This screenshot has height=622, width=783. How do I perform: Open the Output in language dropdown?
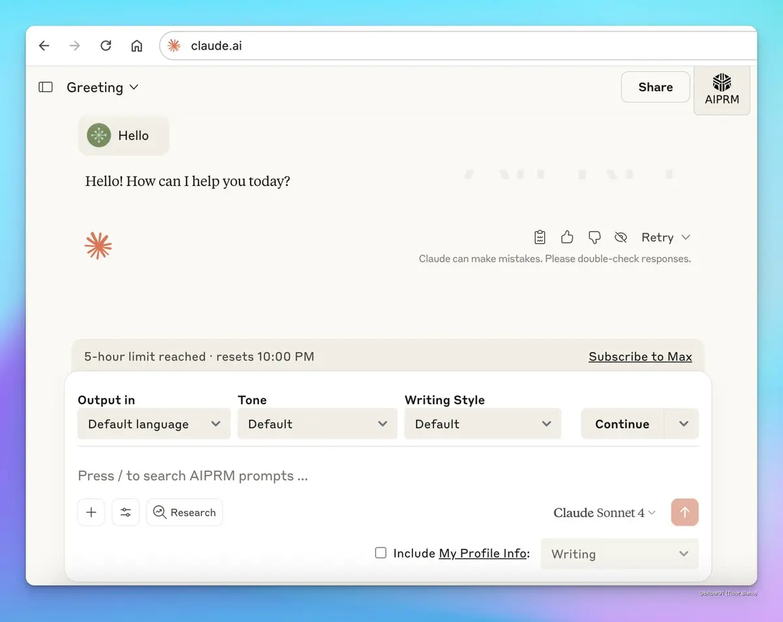pos(154,424)
